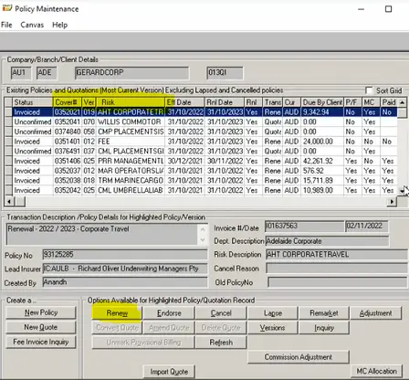Click the transaction description scroll up arrow
The width and height of the screenshot is (409, 380).
(203, 229)
